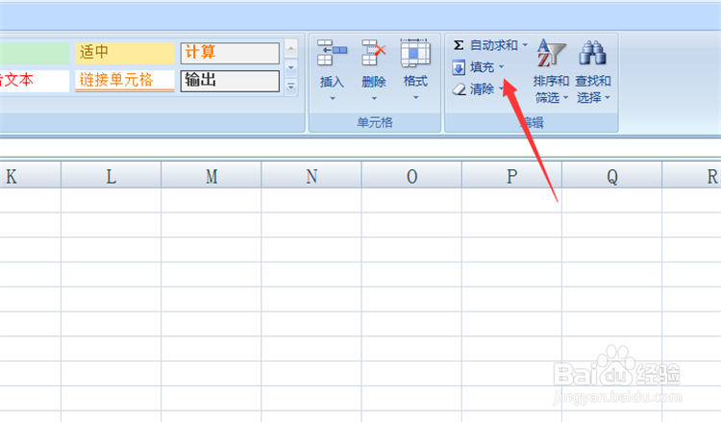Open the 插入 dropdown arrow
721x422 pixels.
[332, 98]
